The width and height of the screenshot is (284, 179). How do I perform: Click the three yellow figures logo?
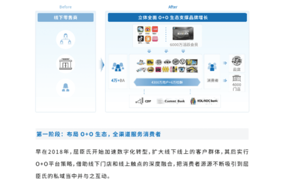click(x=165, y=70)
